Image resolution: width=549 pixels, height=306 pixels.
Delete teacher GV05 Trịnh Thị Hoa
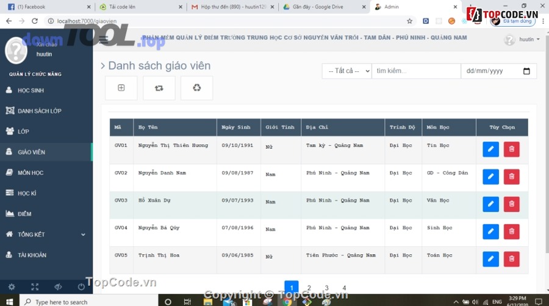[511, 259]
